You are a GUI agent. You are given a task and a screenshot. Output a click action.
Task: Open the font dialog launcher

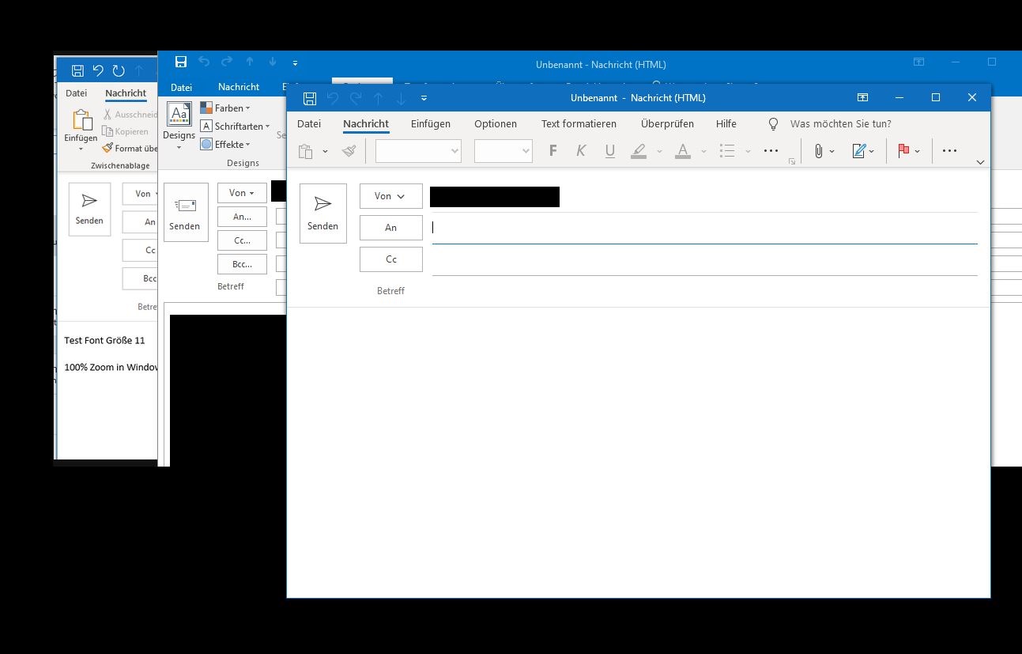tap(792, 161)
